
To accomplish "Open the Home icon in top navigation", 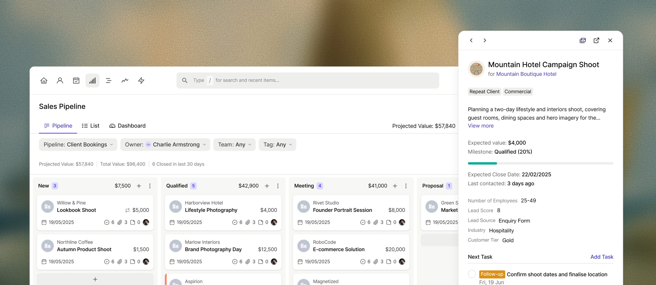I will (x=44, y=80).
